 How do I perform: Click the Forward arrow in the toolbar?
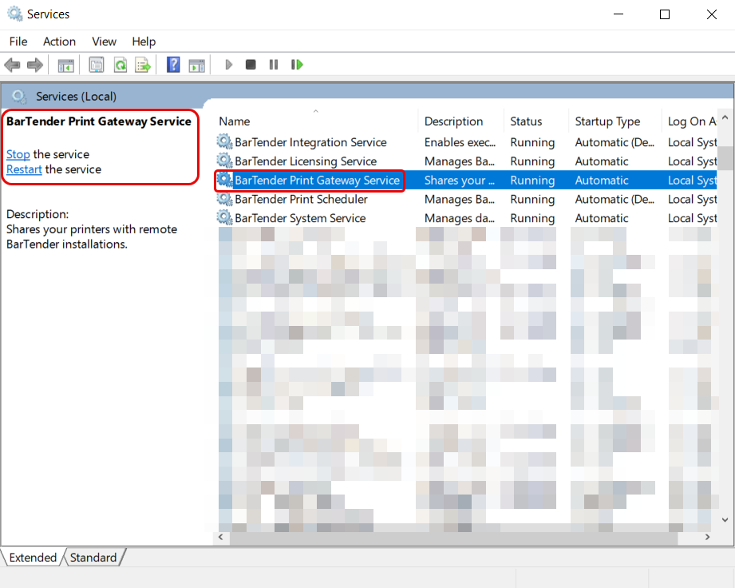click(x=34, y=65)
